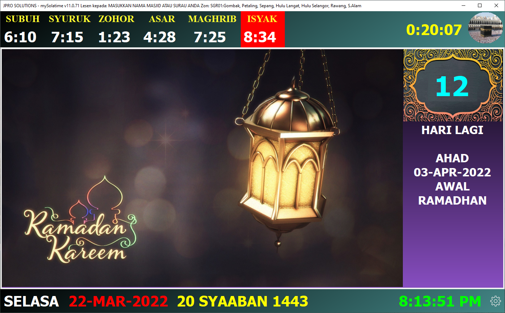Select the highlighted ISYAK prayer time

(x=263, y=29)
